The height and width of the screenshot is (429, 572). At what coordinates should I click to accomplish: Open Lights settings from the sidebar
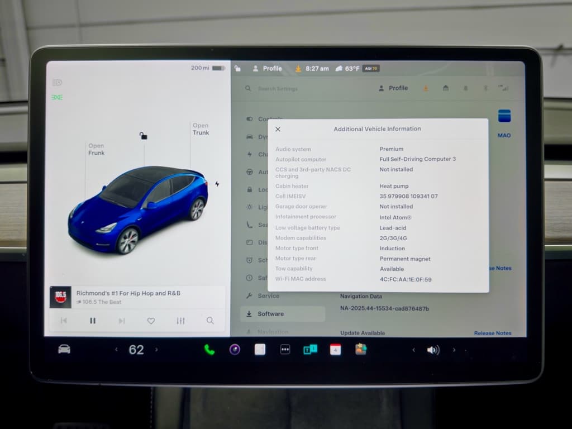tap(249, 207)
